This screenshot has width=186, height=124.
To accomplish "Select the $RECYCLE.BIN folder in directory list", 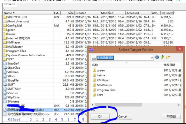I will pyautogui.click(x=17, y=17).
